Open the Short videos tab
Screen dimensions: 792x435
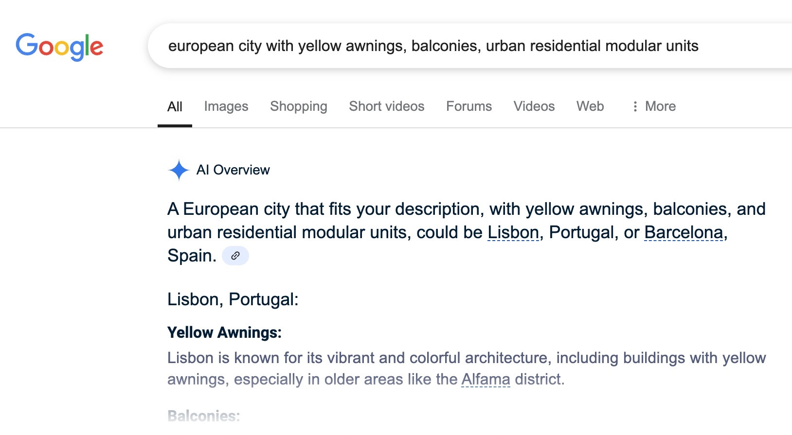(387, 106)
